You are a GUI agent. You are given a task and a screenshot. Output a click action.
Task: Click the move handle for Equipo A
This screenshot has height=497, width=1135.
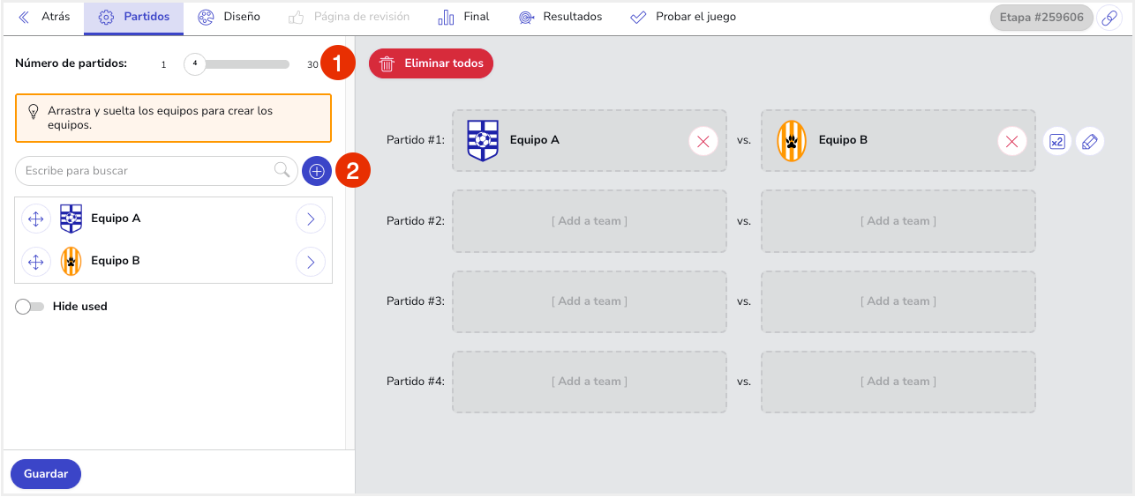(x=36, y=219)
